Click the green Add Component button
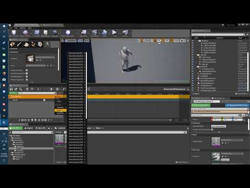250x188 pixels. tap(201, 105)
